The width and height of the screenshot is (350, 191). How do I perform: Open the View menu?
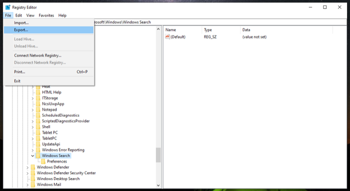point(30,15)
